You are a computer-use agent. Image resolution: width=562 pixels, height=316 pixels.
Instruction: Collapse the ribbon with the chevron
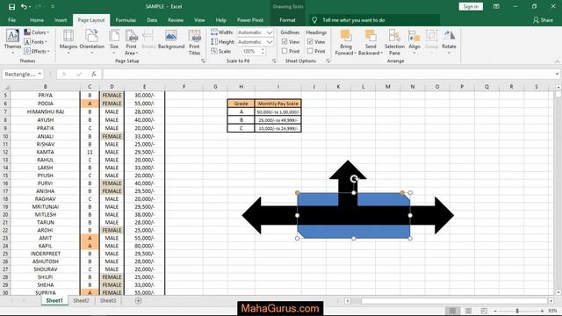coord(557,61)
